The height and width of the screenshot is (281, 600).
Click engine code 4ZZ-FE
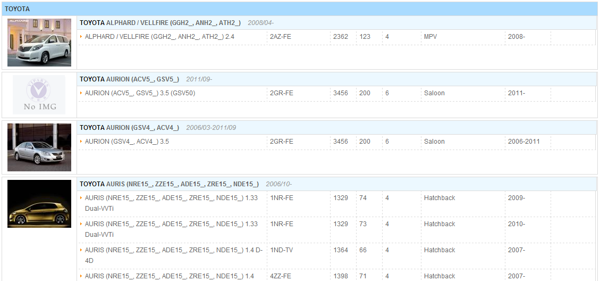[x=281, y=276]
